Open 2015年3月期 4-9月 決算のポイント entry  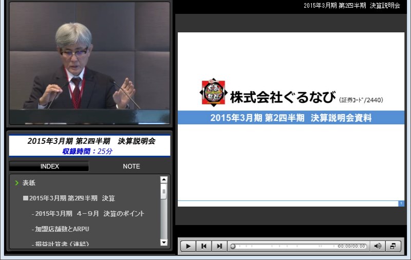(x=88, y=214)
